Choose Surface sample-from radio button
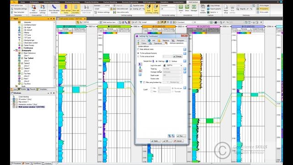 (170, 61)
